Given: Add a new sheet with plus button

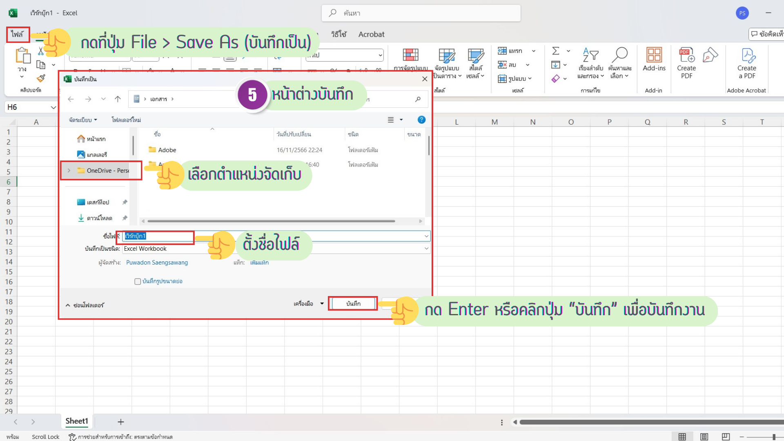Looking at the screenshot, I should click(x=121, y=422).
